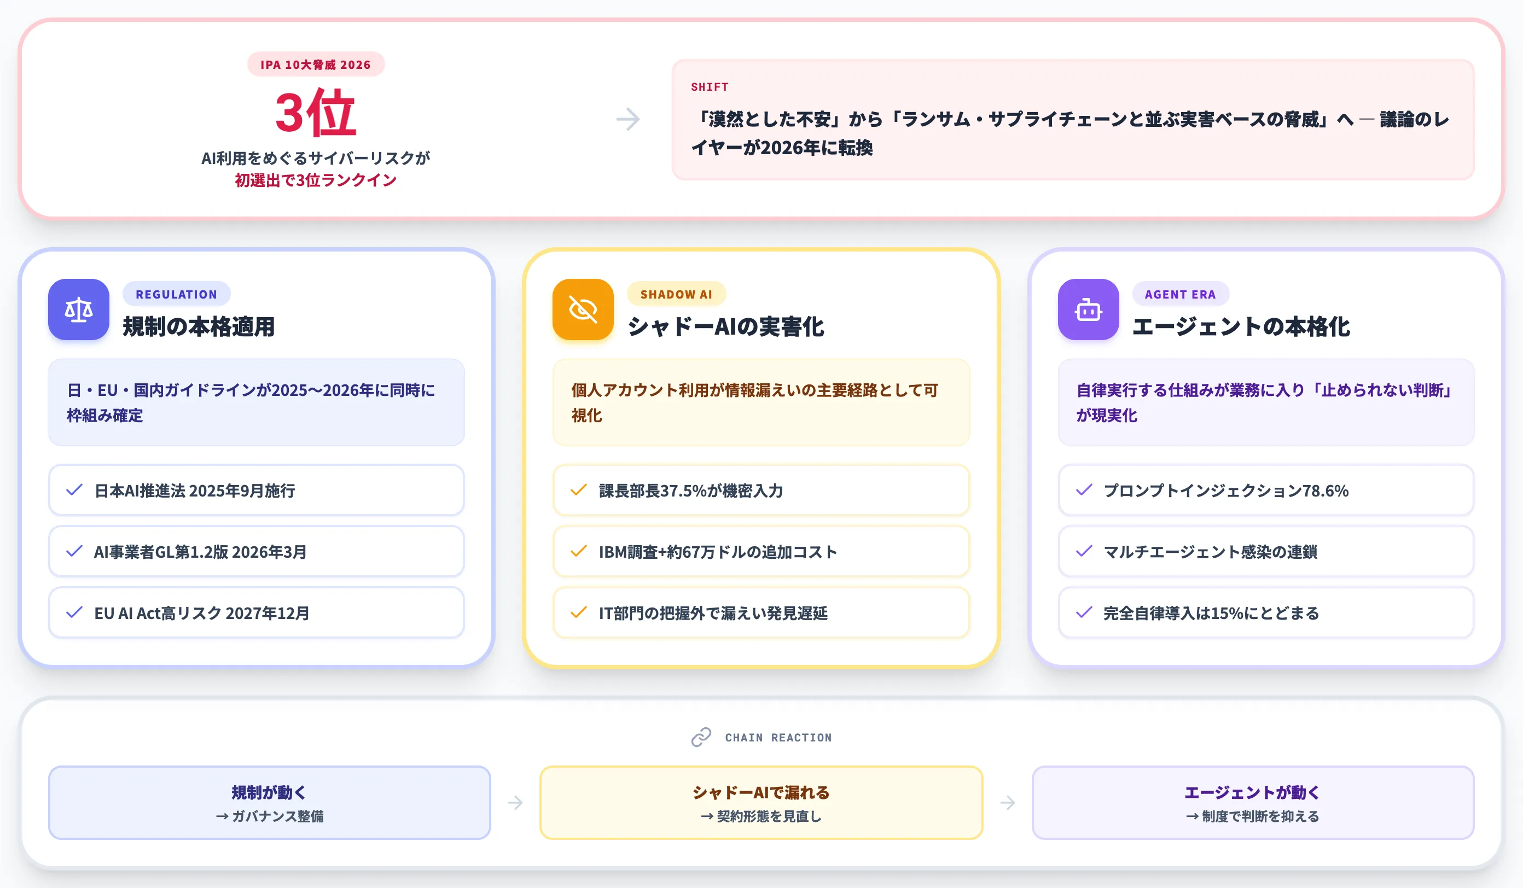Click the 日・EU・国内ガイドライン summary box

point(256,402)
